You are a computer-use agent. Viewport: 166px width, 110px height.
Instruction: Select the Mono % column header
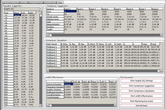click(95, 82)
